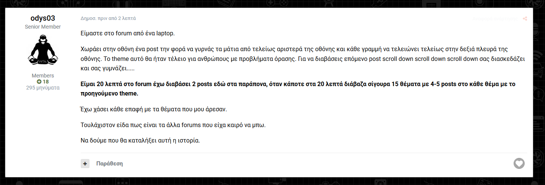
Task: Share this post via share icon
Action: point(525,19)
